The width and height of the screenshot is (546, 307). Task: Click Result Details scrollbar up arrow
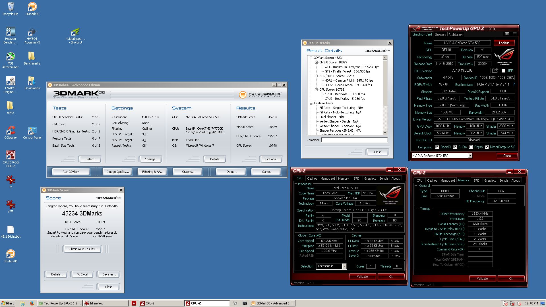pos(385,58)
